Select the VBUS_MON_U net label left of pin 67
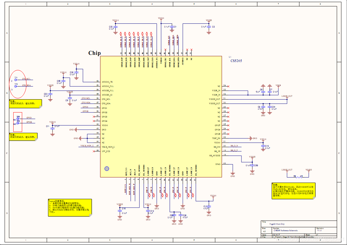347x245 pixels. (x=87, y=146)
